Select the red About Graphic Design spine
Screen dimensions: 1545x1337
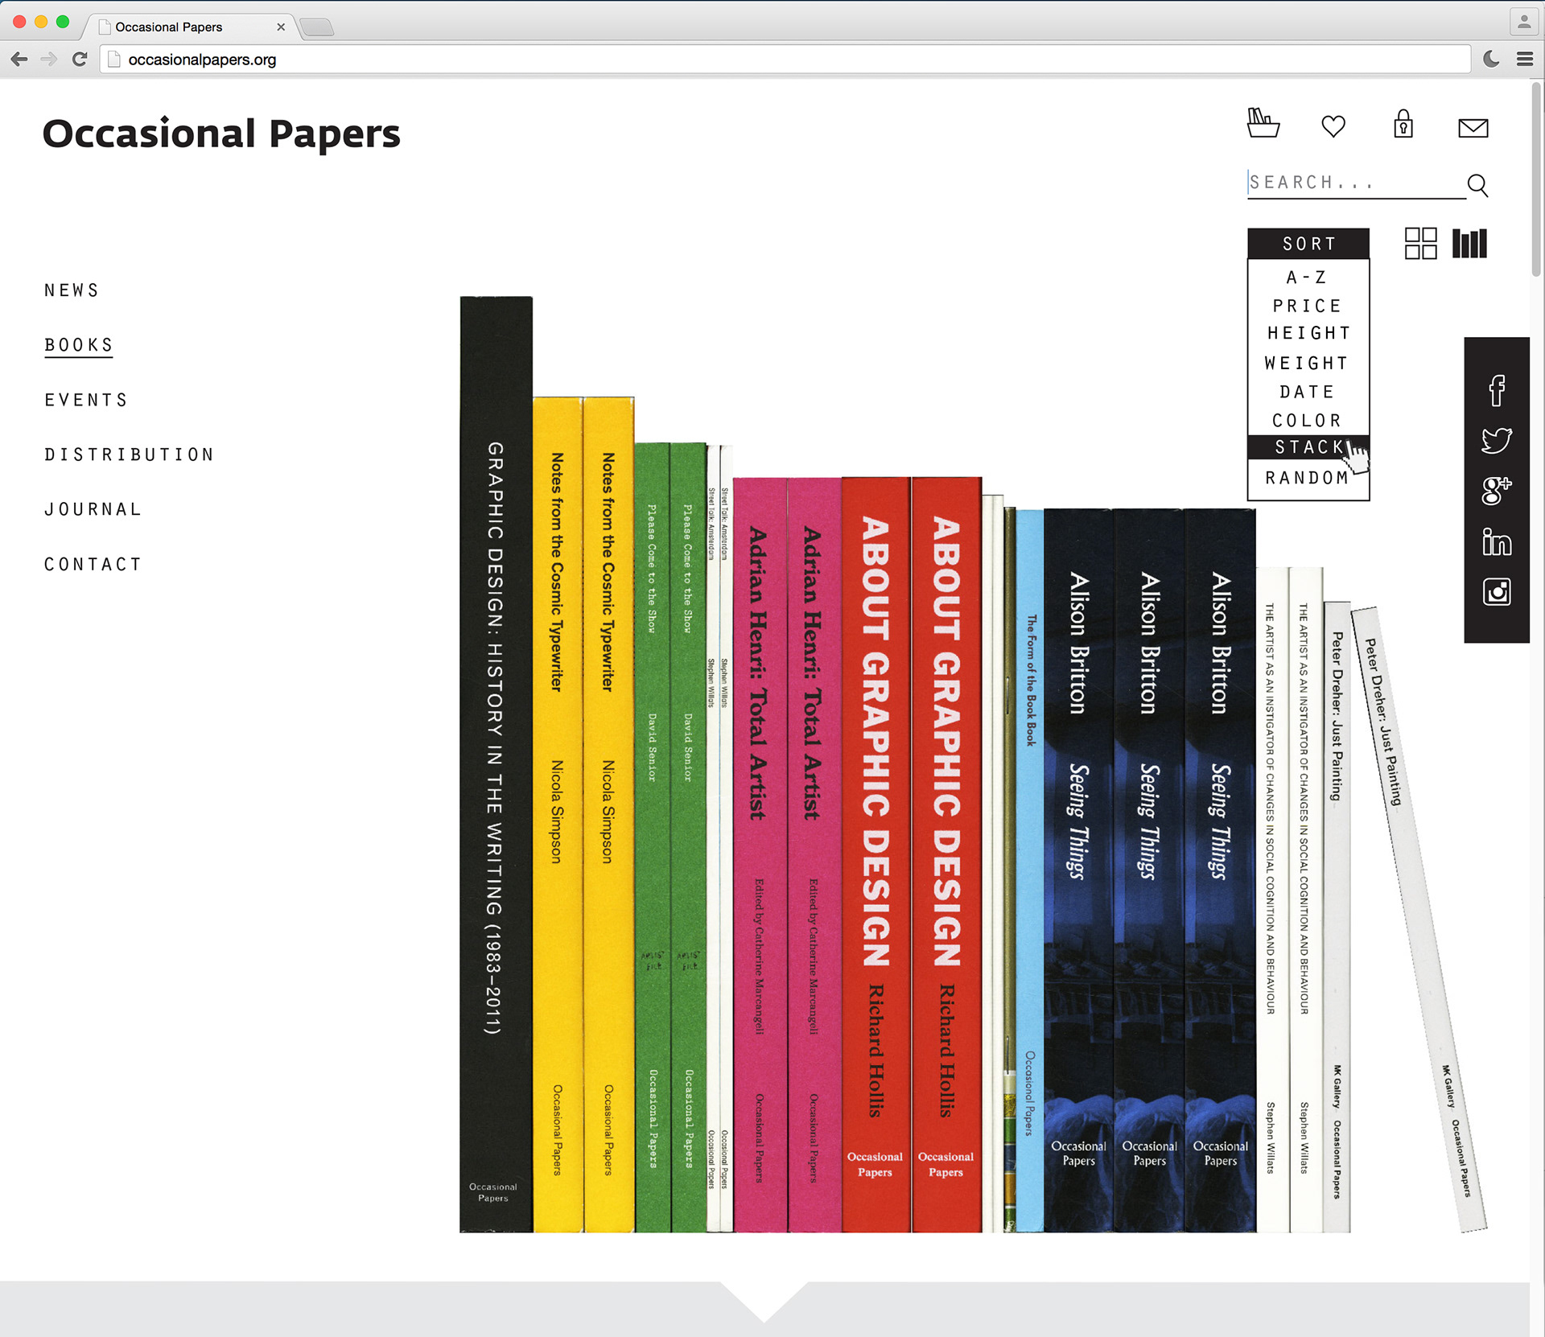(875, 853)
